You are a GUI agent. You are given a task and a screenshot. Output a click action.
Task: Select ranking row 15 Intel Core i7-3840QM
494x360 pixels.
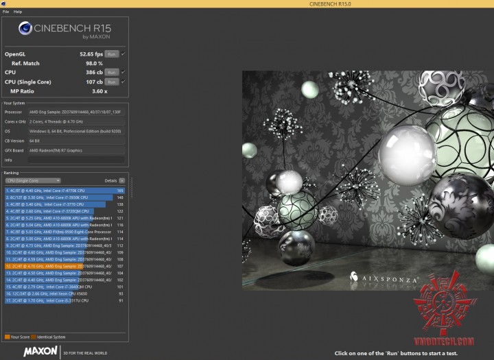tap(64, 287)
